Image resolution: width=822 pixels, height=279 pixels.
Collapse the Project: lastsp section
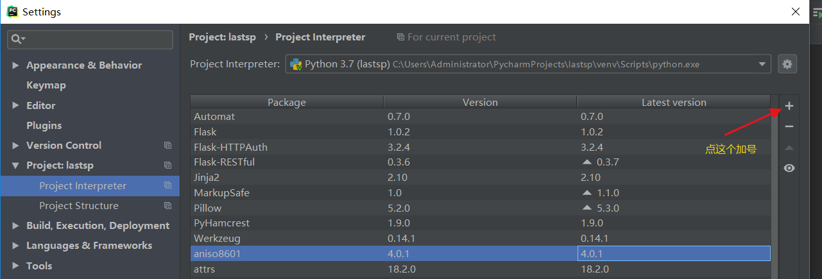point(15,165)
